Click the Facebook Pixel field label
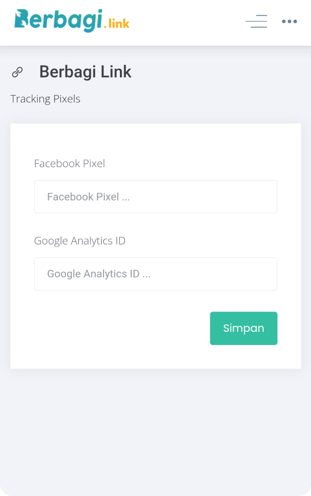The height and width of the screenshot is (496, 311). 70,163
